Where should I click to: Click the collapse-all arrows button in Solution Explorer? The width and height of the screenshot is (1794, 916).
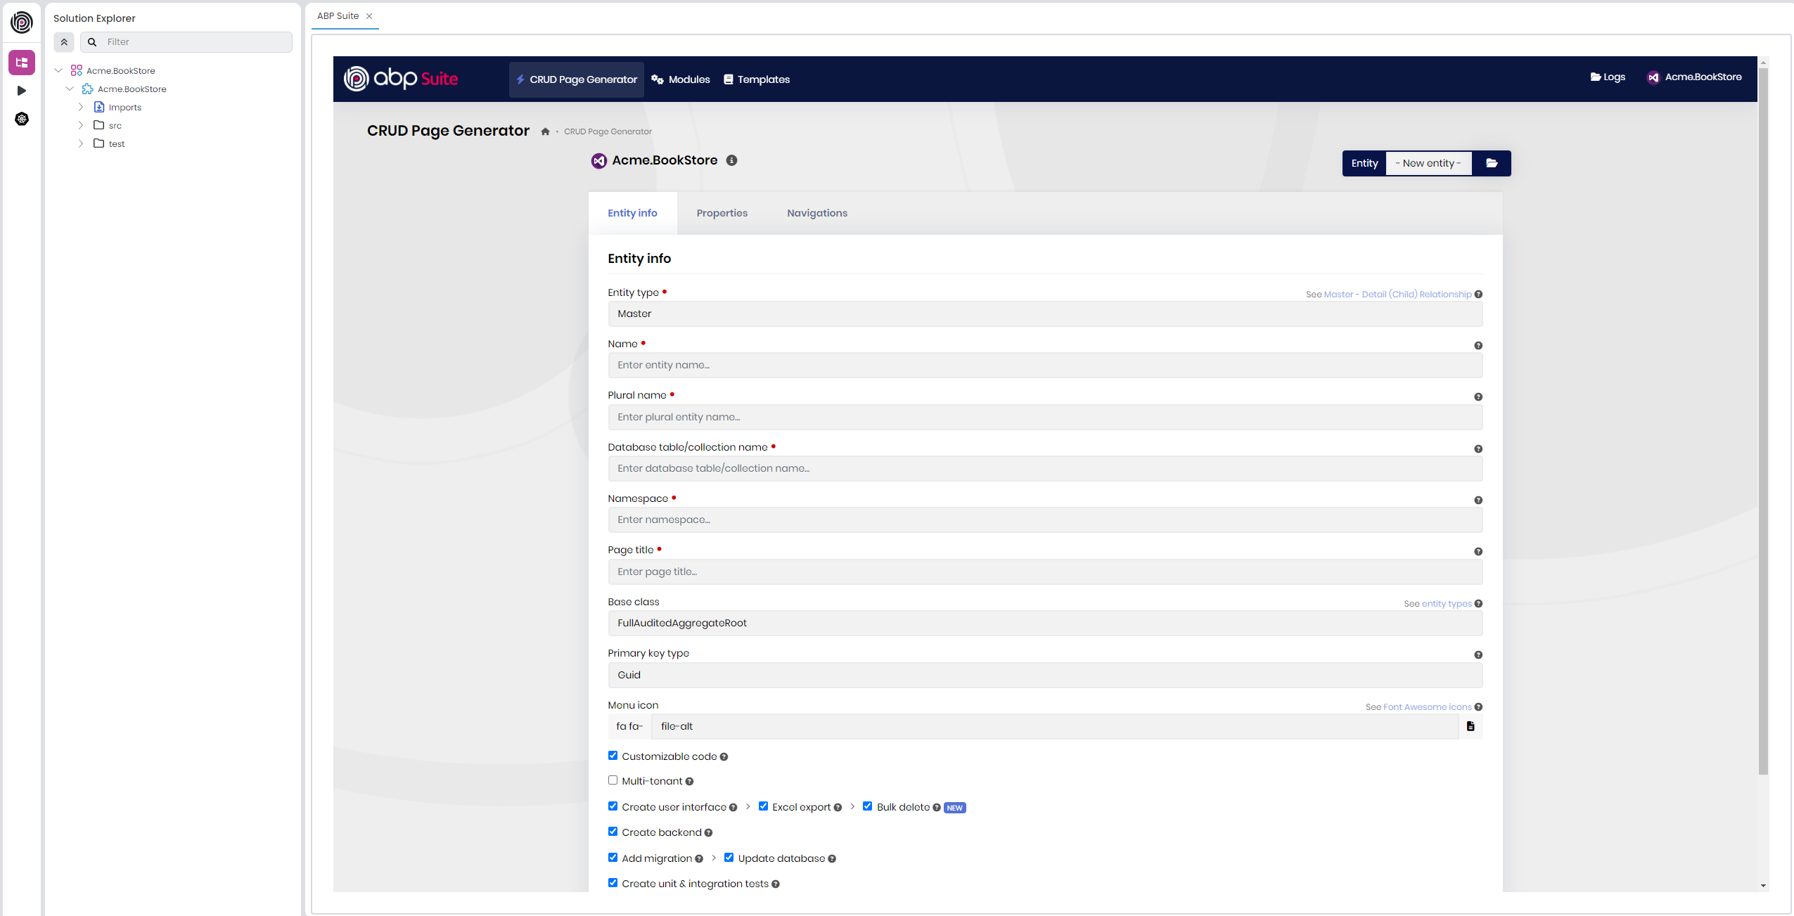[64, 42]
